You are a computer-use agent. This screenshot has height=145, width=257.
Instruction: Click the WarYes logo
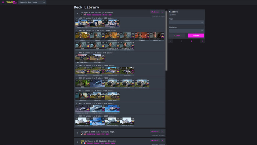pyautogui.click(x=11, y=2)
